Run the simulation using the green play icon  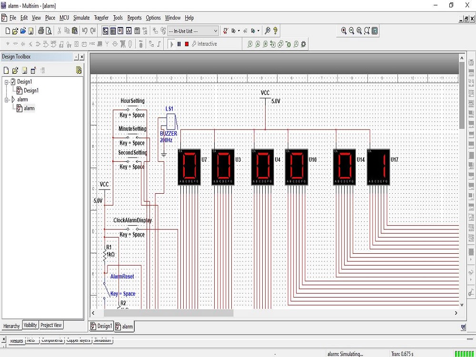172,44
